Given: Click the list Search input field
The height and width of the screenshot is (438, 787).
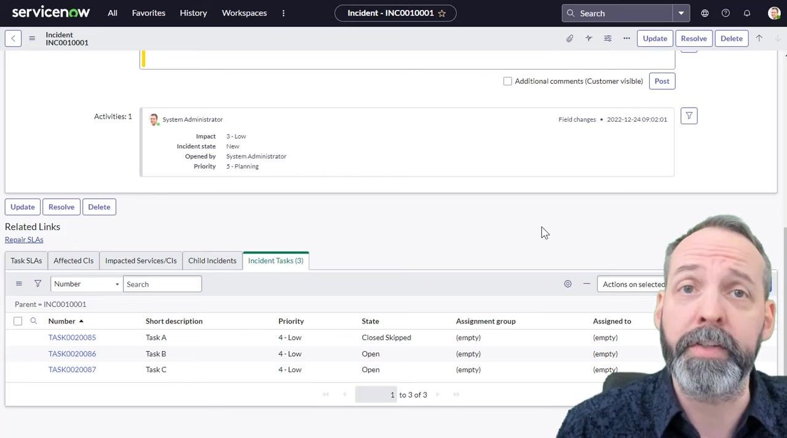Looking at the screenshot, I should [x=162, y=284].
